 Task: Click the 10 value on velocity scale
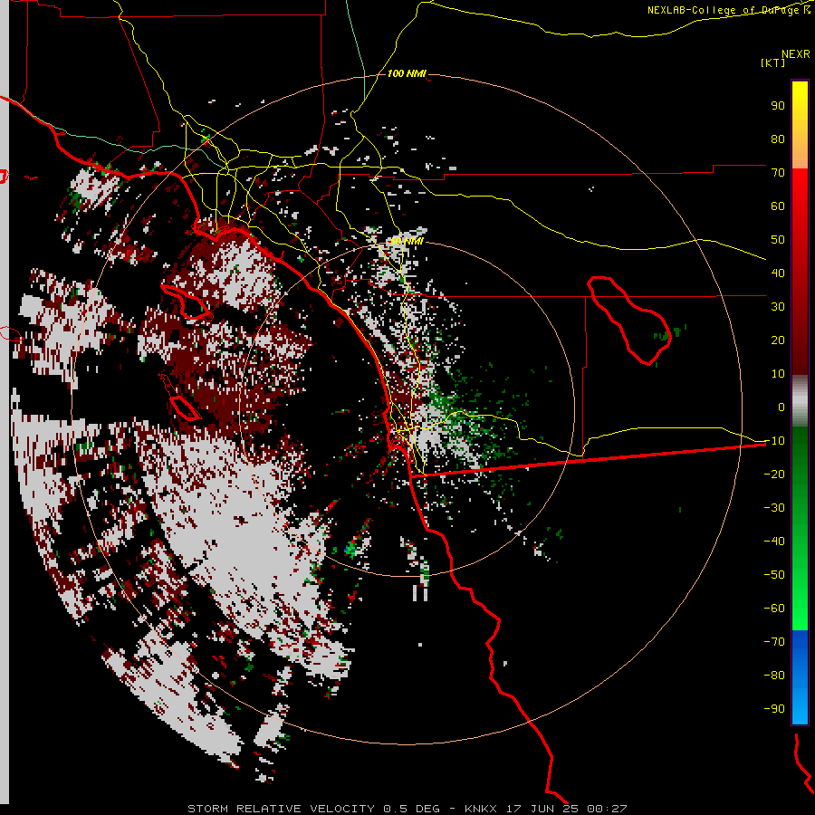tap(778, 374)
